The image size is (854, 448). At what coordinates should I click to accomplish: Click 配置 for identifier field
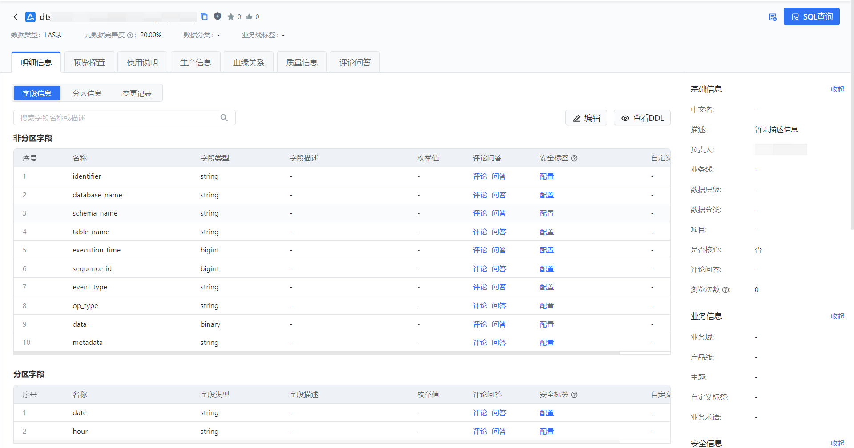(547, 176)
